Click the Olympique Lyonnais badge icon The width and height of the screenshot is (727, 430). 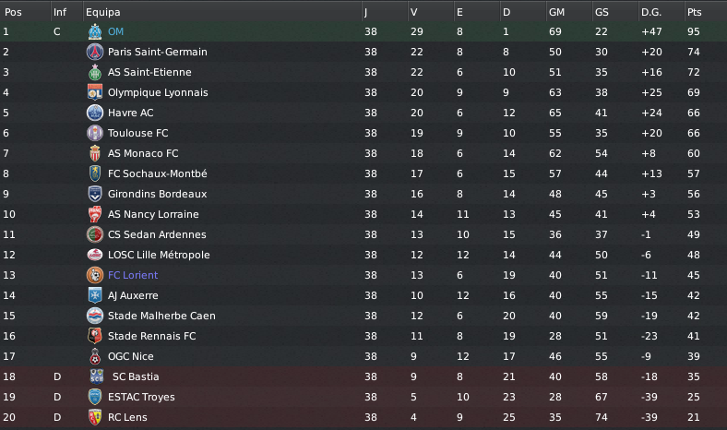point(94,92)
